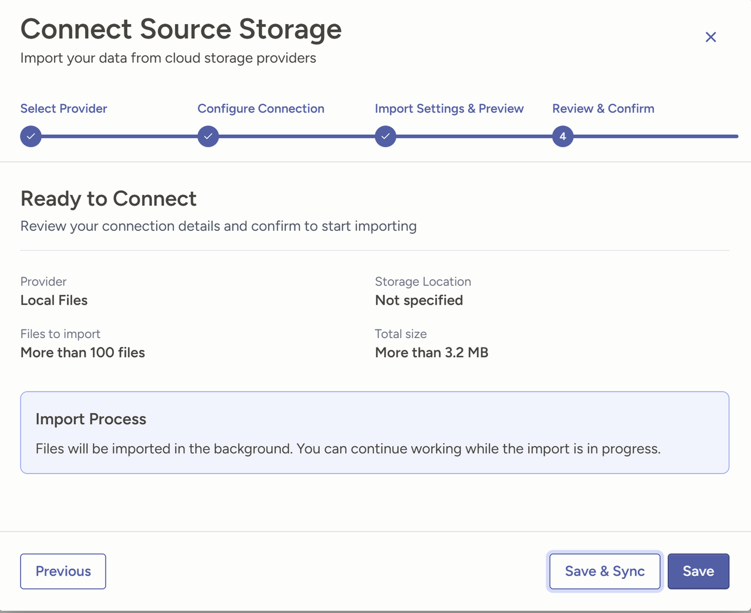Click the More than 3.2 MB total size

coord(431,352)
